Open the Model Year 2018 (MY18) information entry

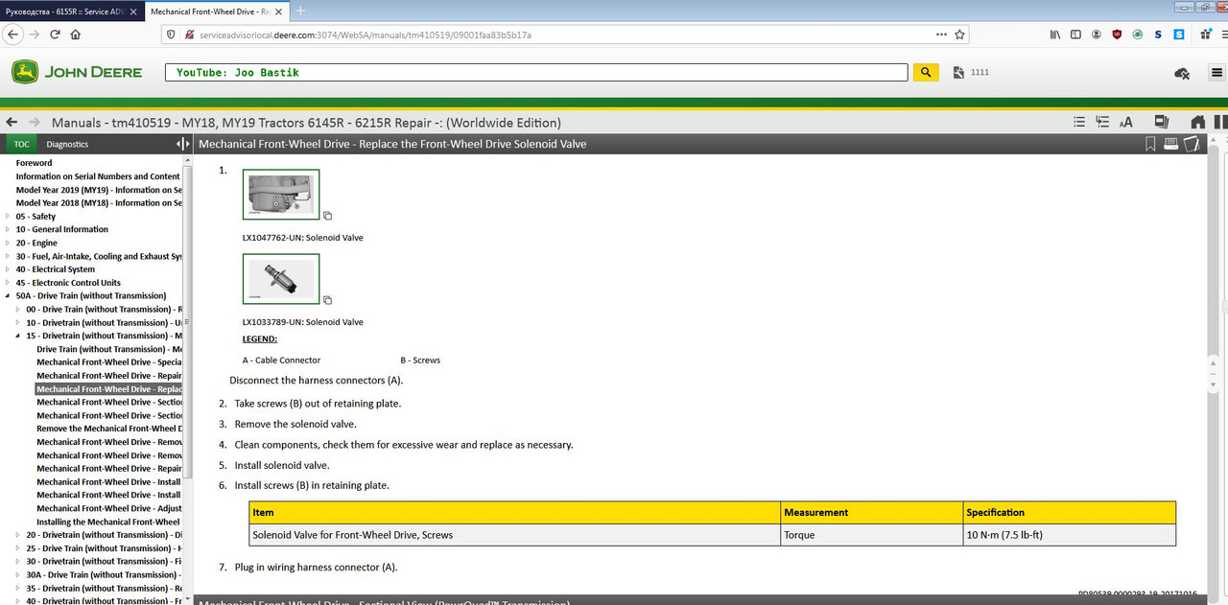pyautogui.click(x=98, y=203)
